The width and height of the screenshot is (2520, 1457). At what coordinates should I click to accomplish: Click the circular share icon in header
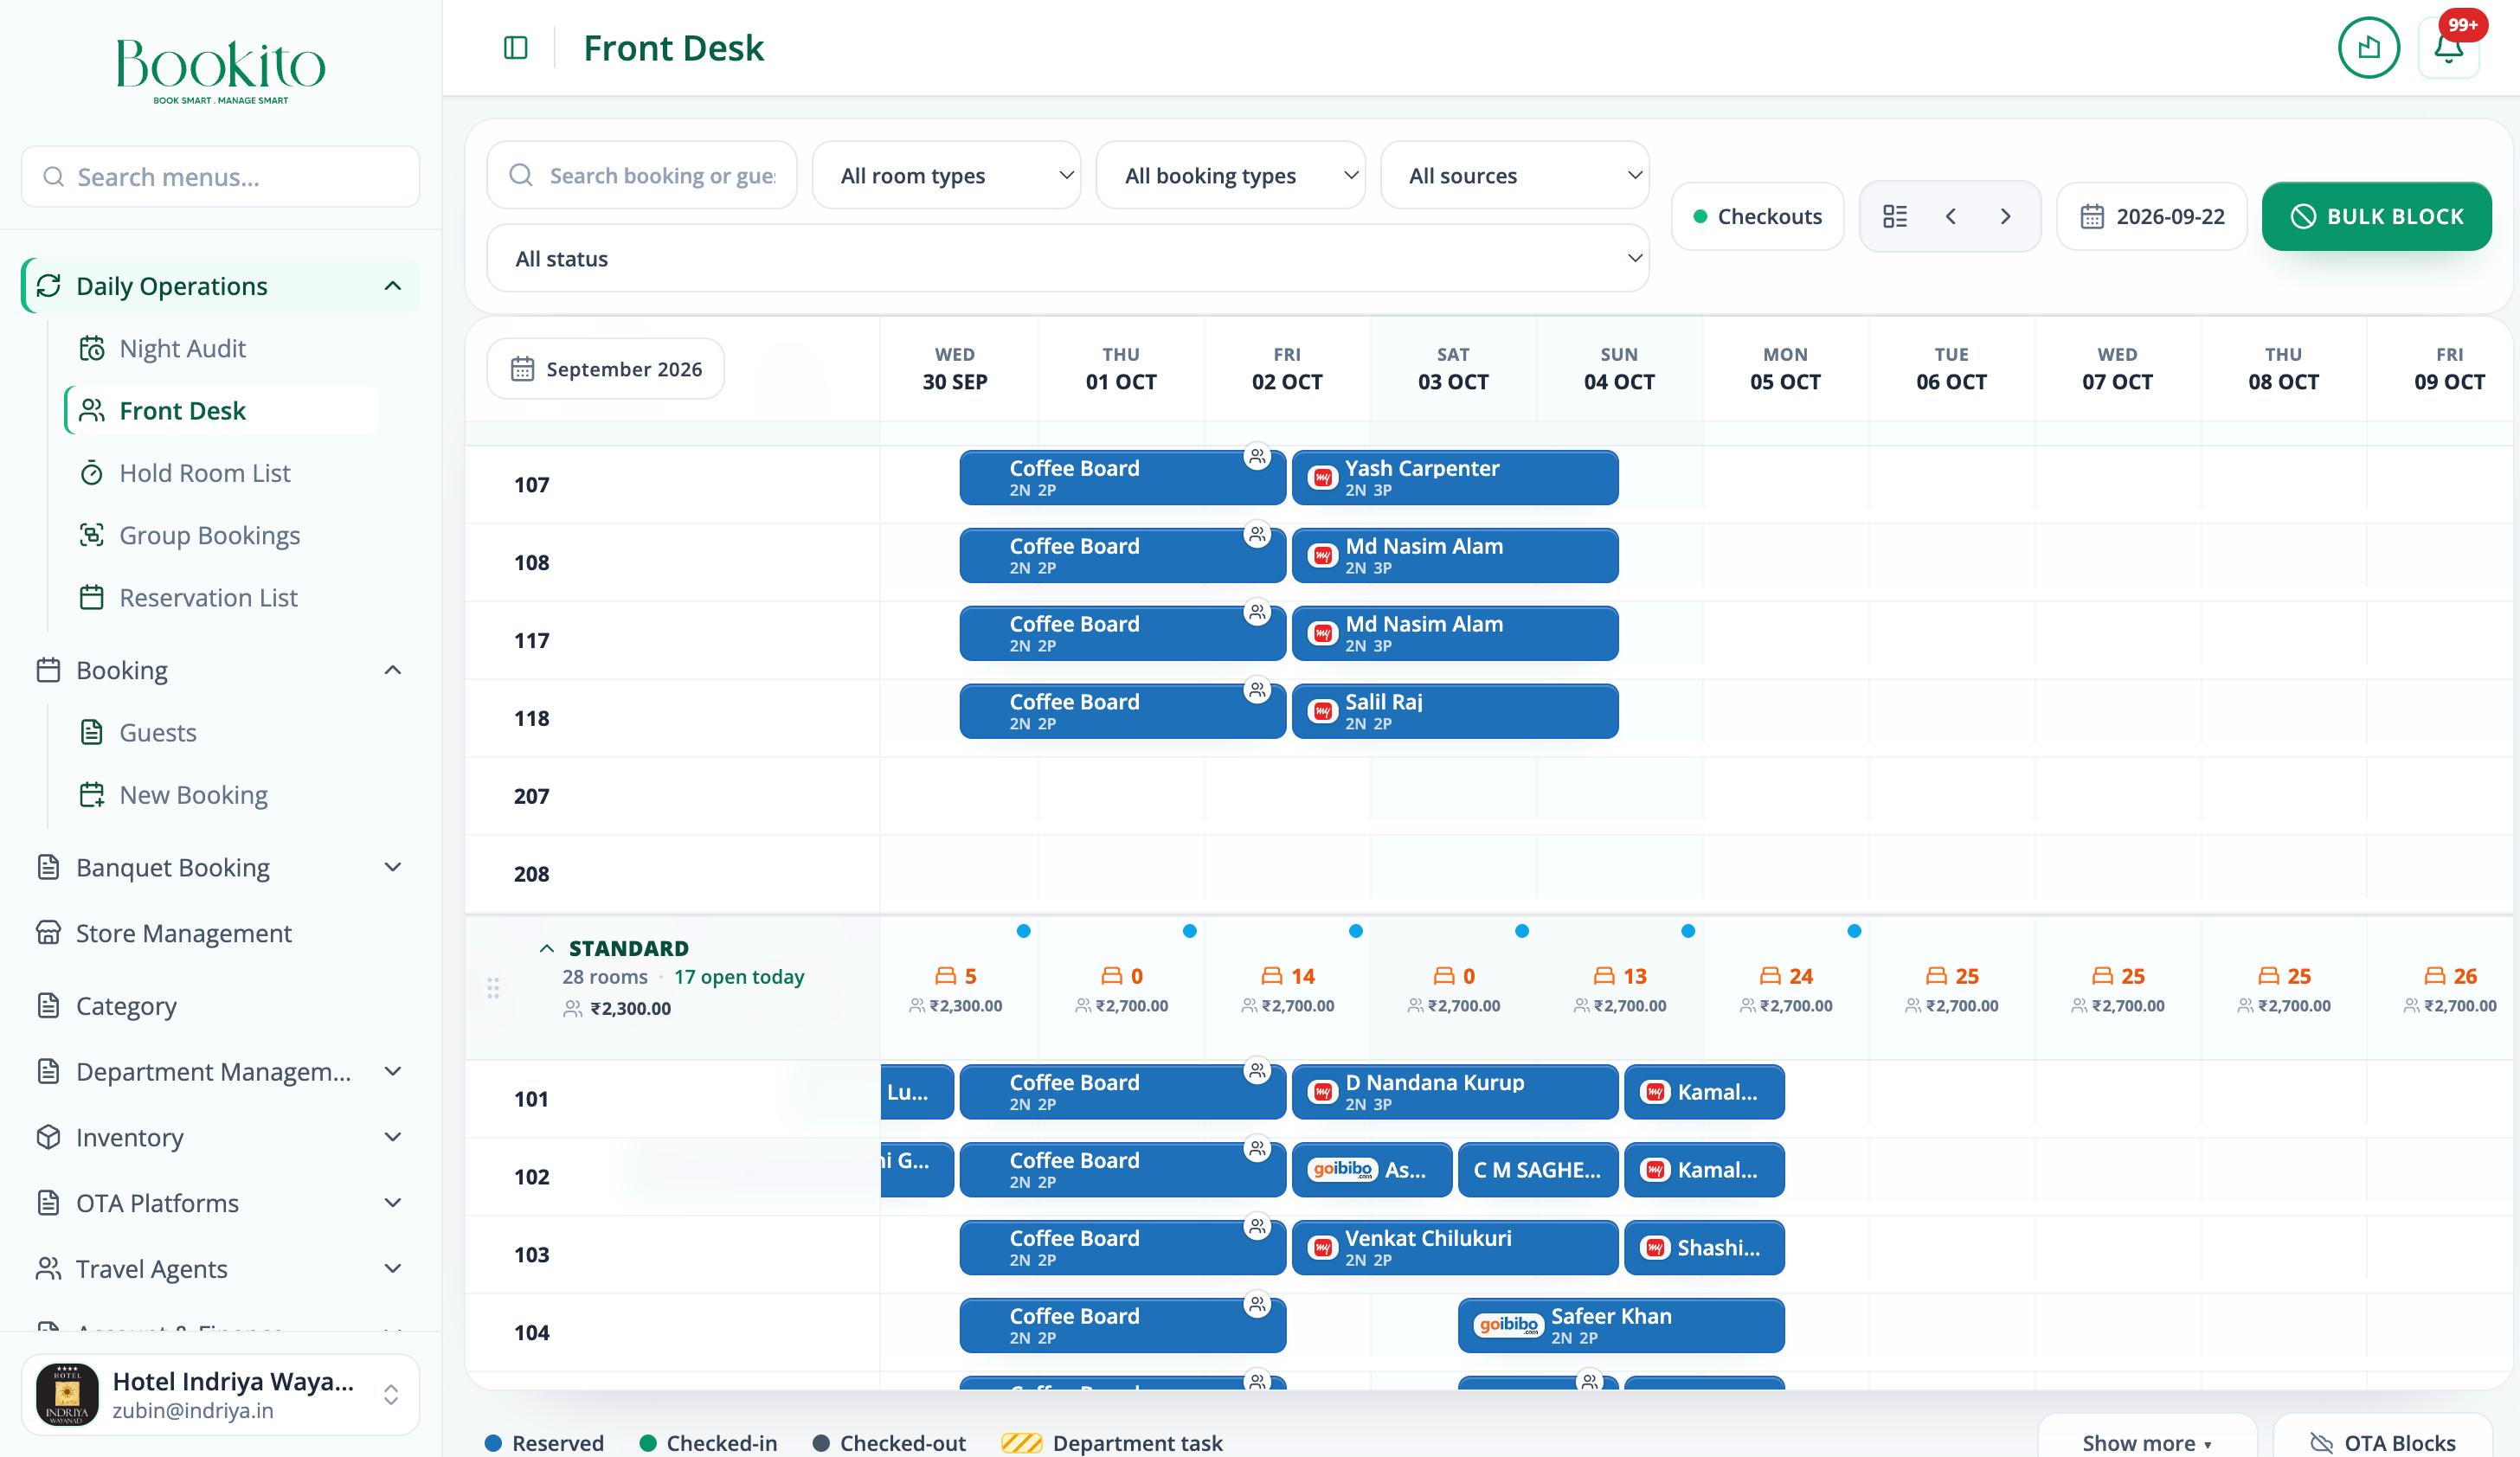(x=2368, y=48)
